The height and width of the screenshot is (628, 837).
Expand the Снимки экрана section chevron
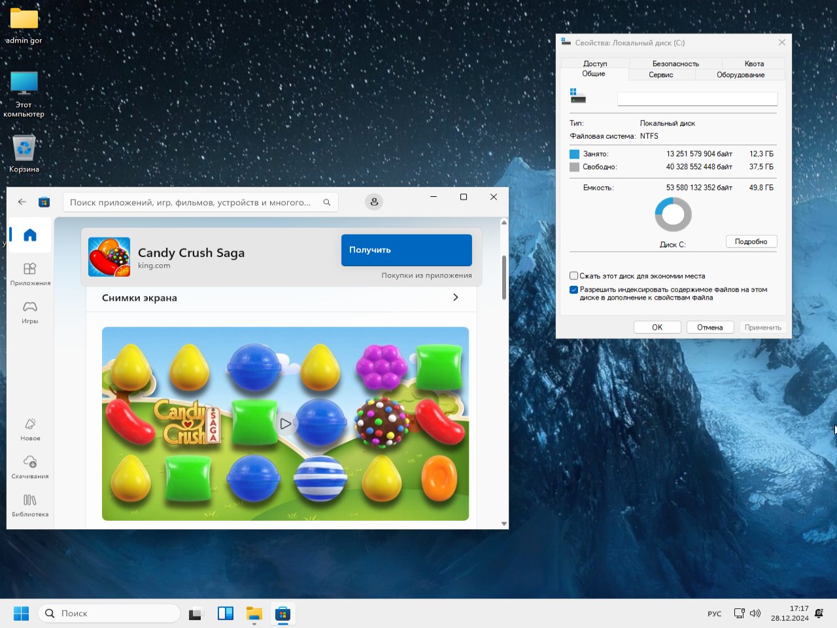coord(456,298)
